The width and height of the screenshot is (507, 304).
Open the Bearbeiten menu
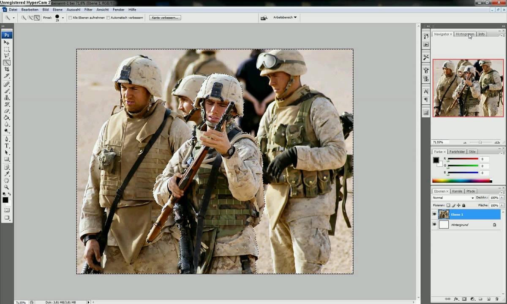[30, 9]
